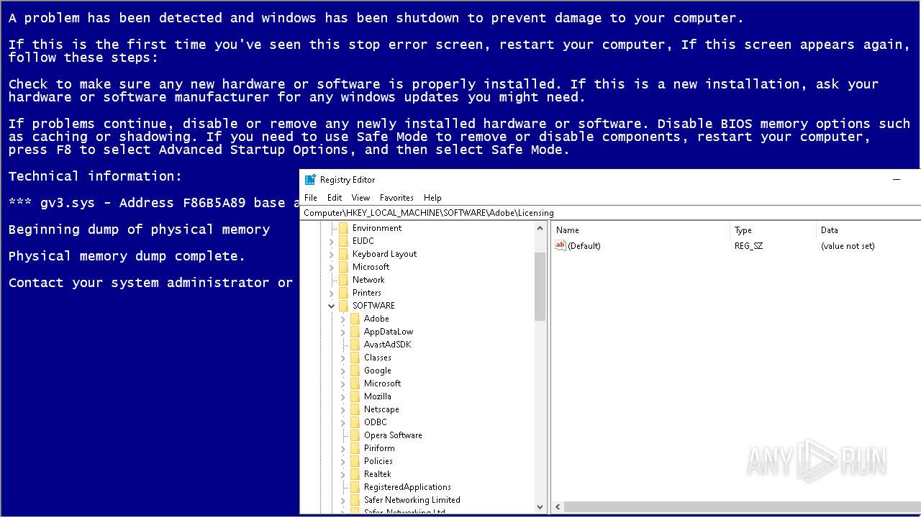Select the Realtek folder icon
Screen dimensions: 921x518
coord(355,474)
